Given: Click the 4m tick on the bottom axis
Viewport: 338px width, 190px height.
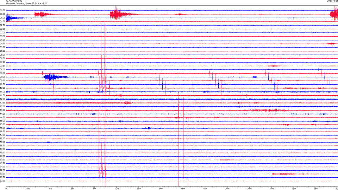Looking at the screenshot, I should tap(50, 189).
